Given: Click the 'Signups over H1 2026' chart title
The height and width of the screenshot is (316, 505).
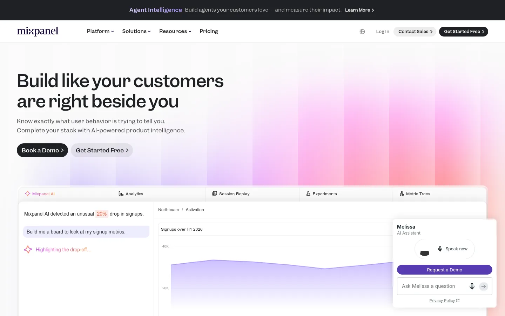Looking at the screenshot, I should (x=182, y=229).
